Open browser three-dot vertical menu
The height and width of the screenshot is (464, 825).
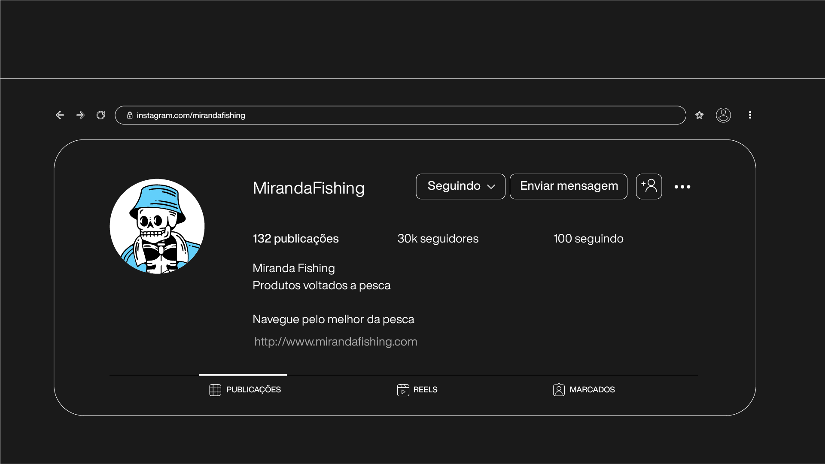[750, 115]
